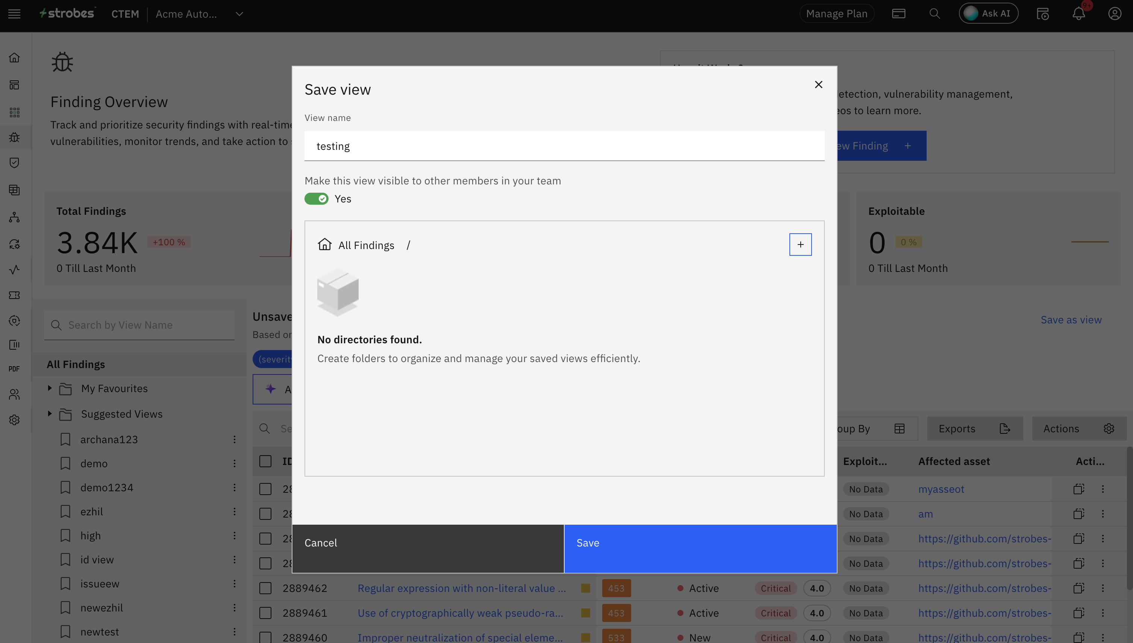Screen dimensions: 1133x643
Task: Open the Acme Auto workspace dropdown
Action: (239, 14)
